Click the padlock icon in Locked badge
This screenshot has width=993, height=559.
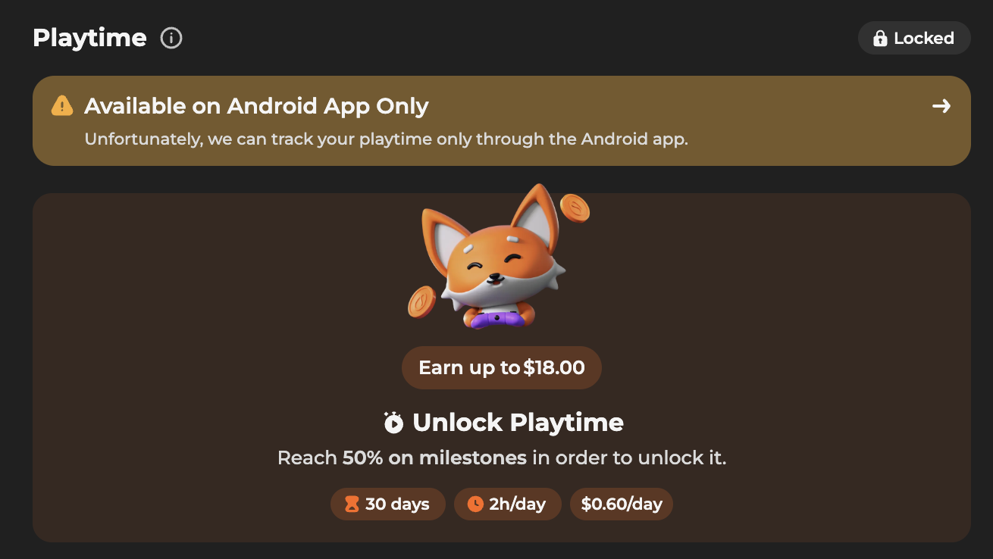880,39
